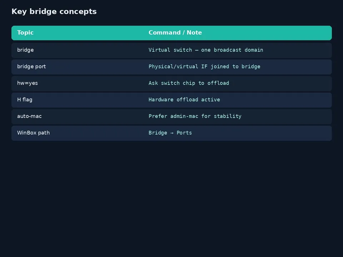
Task: Click the word 'admin-mac' in auto-mac row
Action: click(x=184, y=116)
